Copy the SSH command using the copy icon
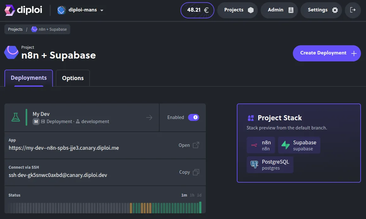Viewport: 366px width, 219px height. (196, 172)
